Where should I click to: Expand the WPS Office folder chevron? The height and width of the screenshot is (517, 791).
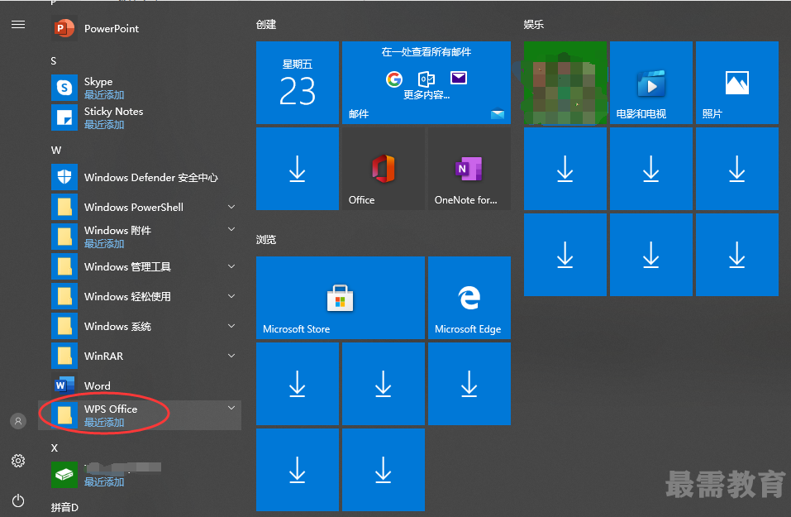[231, 408]
